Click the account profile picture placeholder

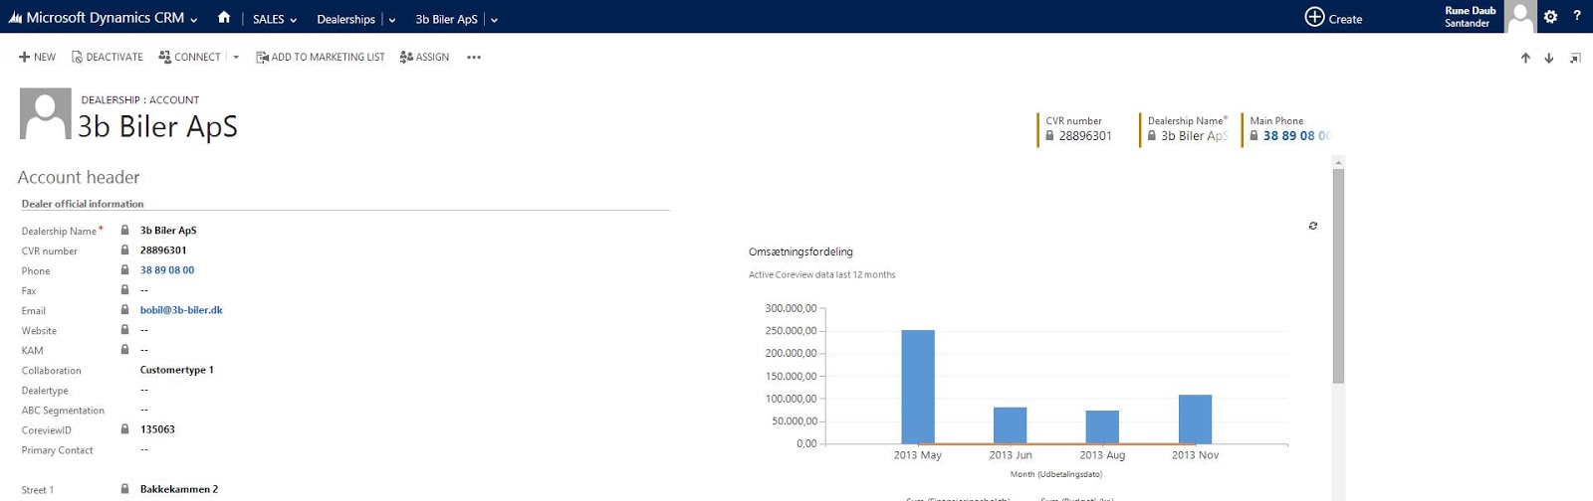click(x=46, y=113)
